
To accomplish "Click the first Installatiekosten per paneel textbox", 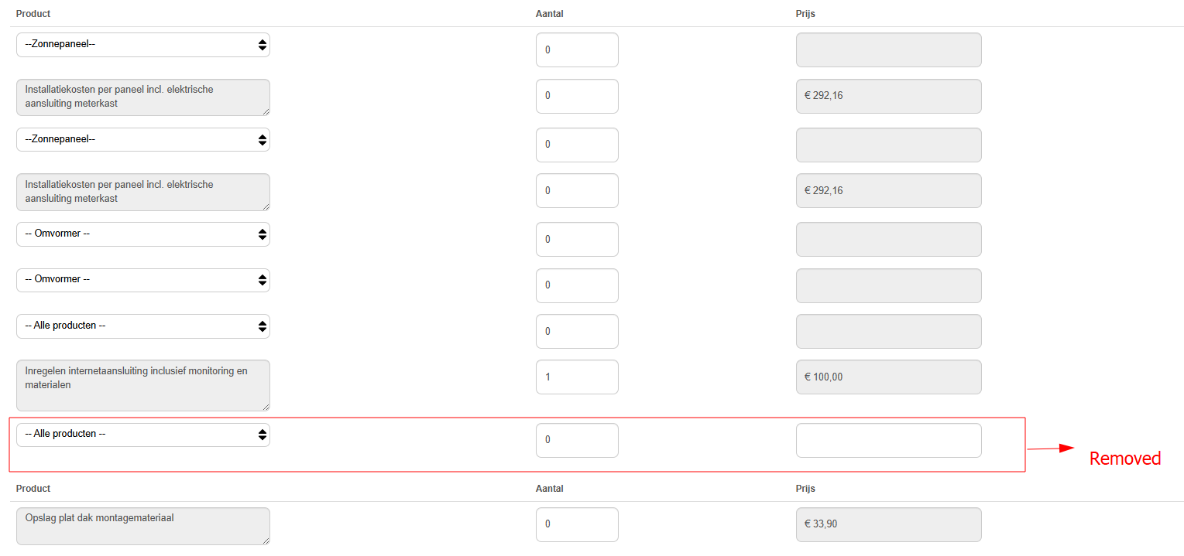I will [142, 97].
